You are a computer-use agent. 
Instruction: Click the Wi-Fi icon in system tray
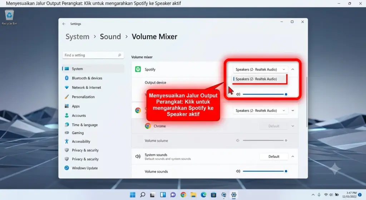pyautogui.click(x=326, y=195)
